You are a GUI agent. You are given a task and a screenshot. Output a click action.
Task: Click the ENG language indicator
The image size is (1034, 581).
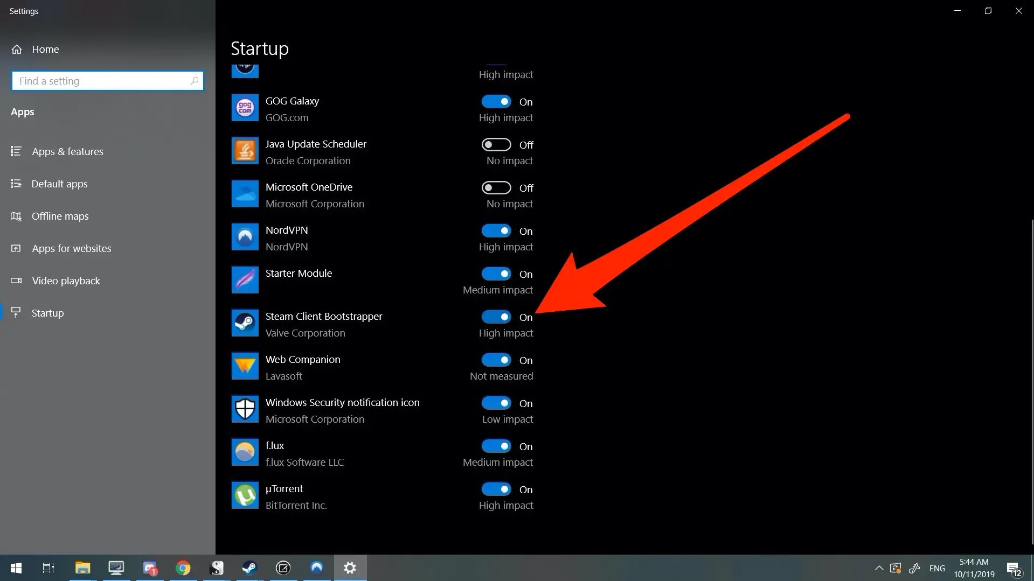[x=937, y=568]
